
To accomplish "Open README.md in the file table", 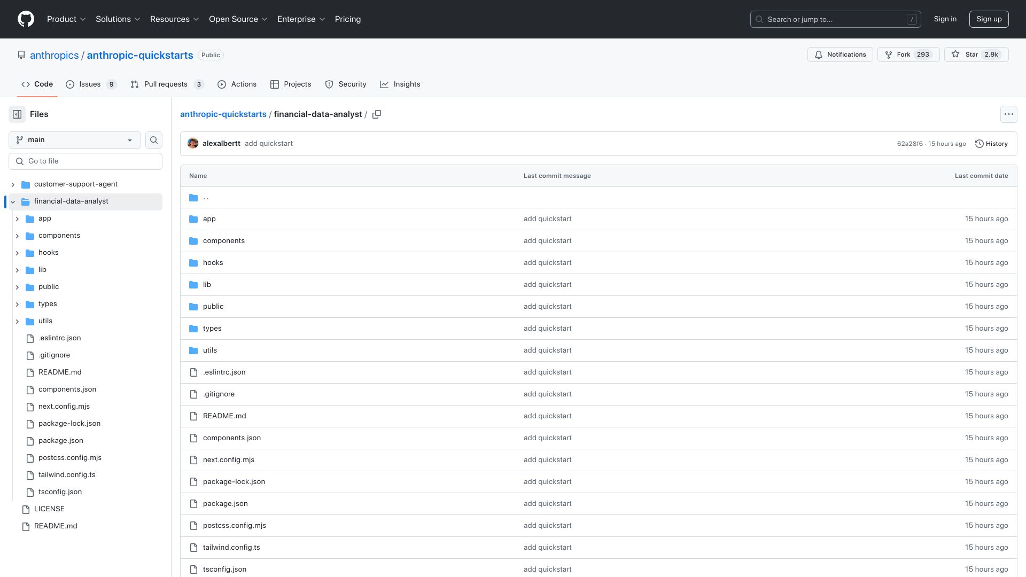I will click(224, 416).
